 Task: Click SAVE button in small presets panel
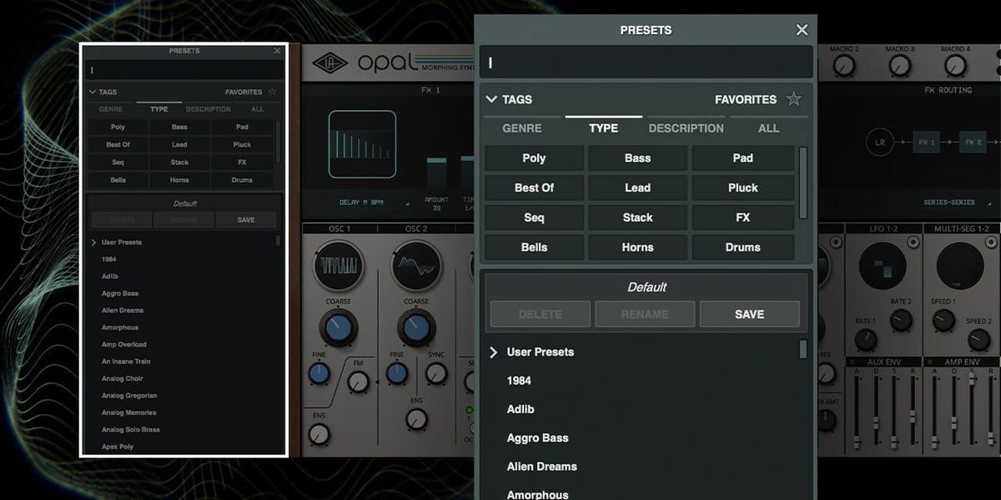(246, 220)
